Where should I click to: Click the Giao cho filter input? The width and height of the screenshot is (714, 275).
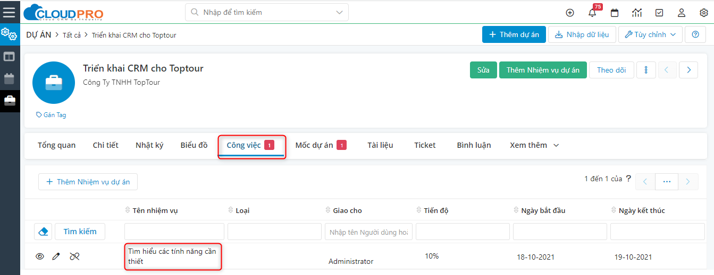(x=369, y=232)
